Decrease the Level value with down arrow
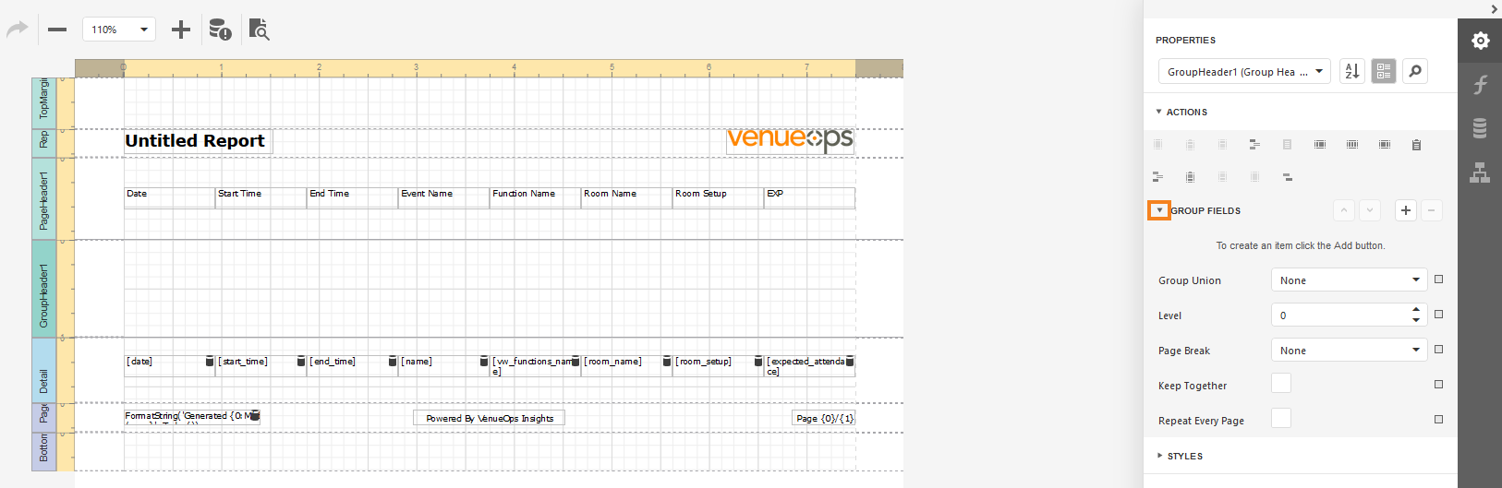 tap(1416, 320)
